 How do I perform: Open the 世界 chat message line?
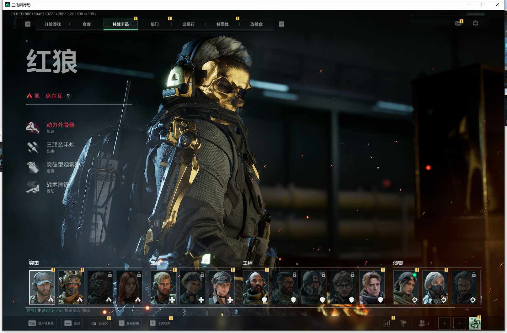point(58,310)
